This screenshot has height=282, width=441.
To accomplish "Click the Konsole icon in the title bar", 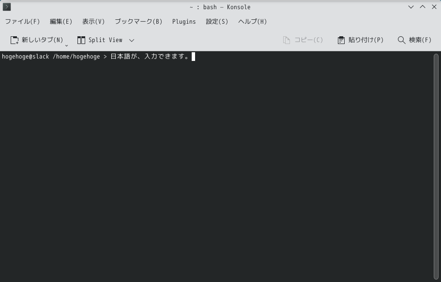I will click(x=6, y=6).
